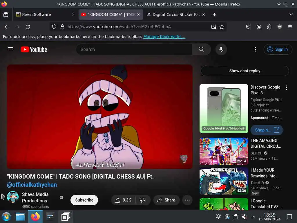The height and width of the screenshot is (223, 297).
Task: Open I Made YOUR Drawings title
Action: (x=265, y=173)
